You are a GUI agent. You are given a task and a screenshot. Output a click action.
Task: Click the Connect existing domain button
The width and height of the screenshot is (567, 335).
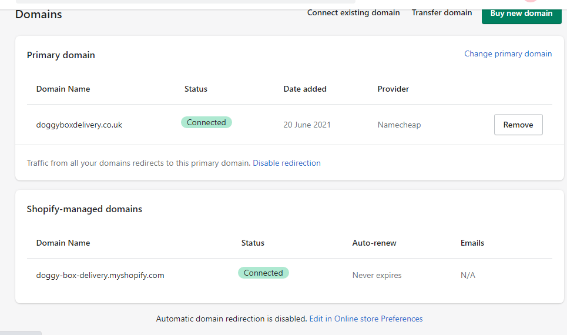pyautogui.click(x=353, y=12)
